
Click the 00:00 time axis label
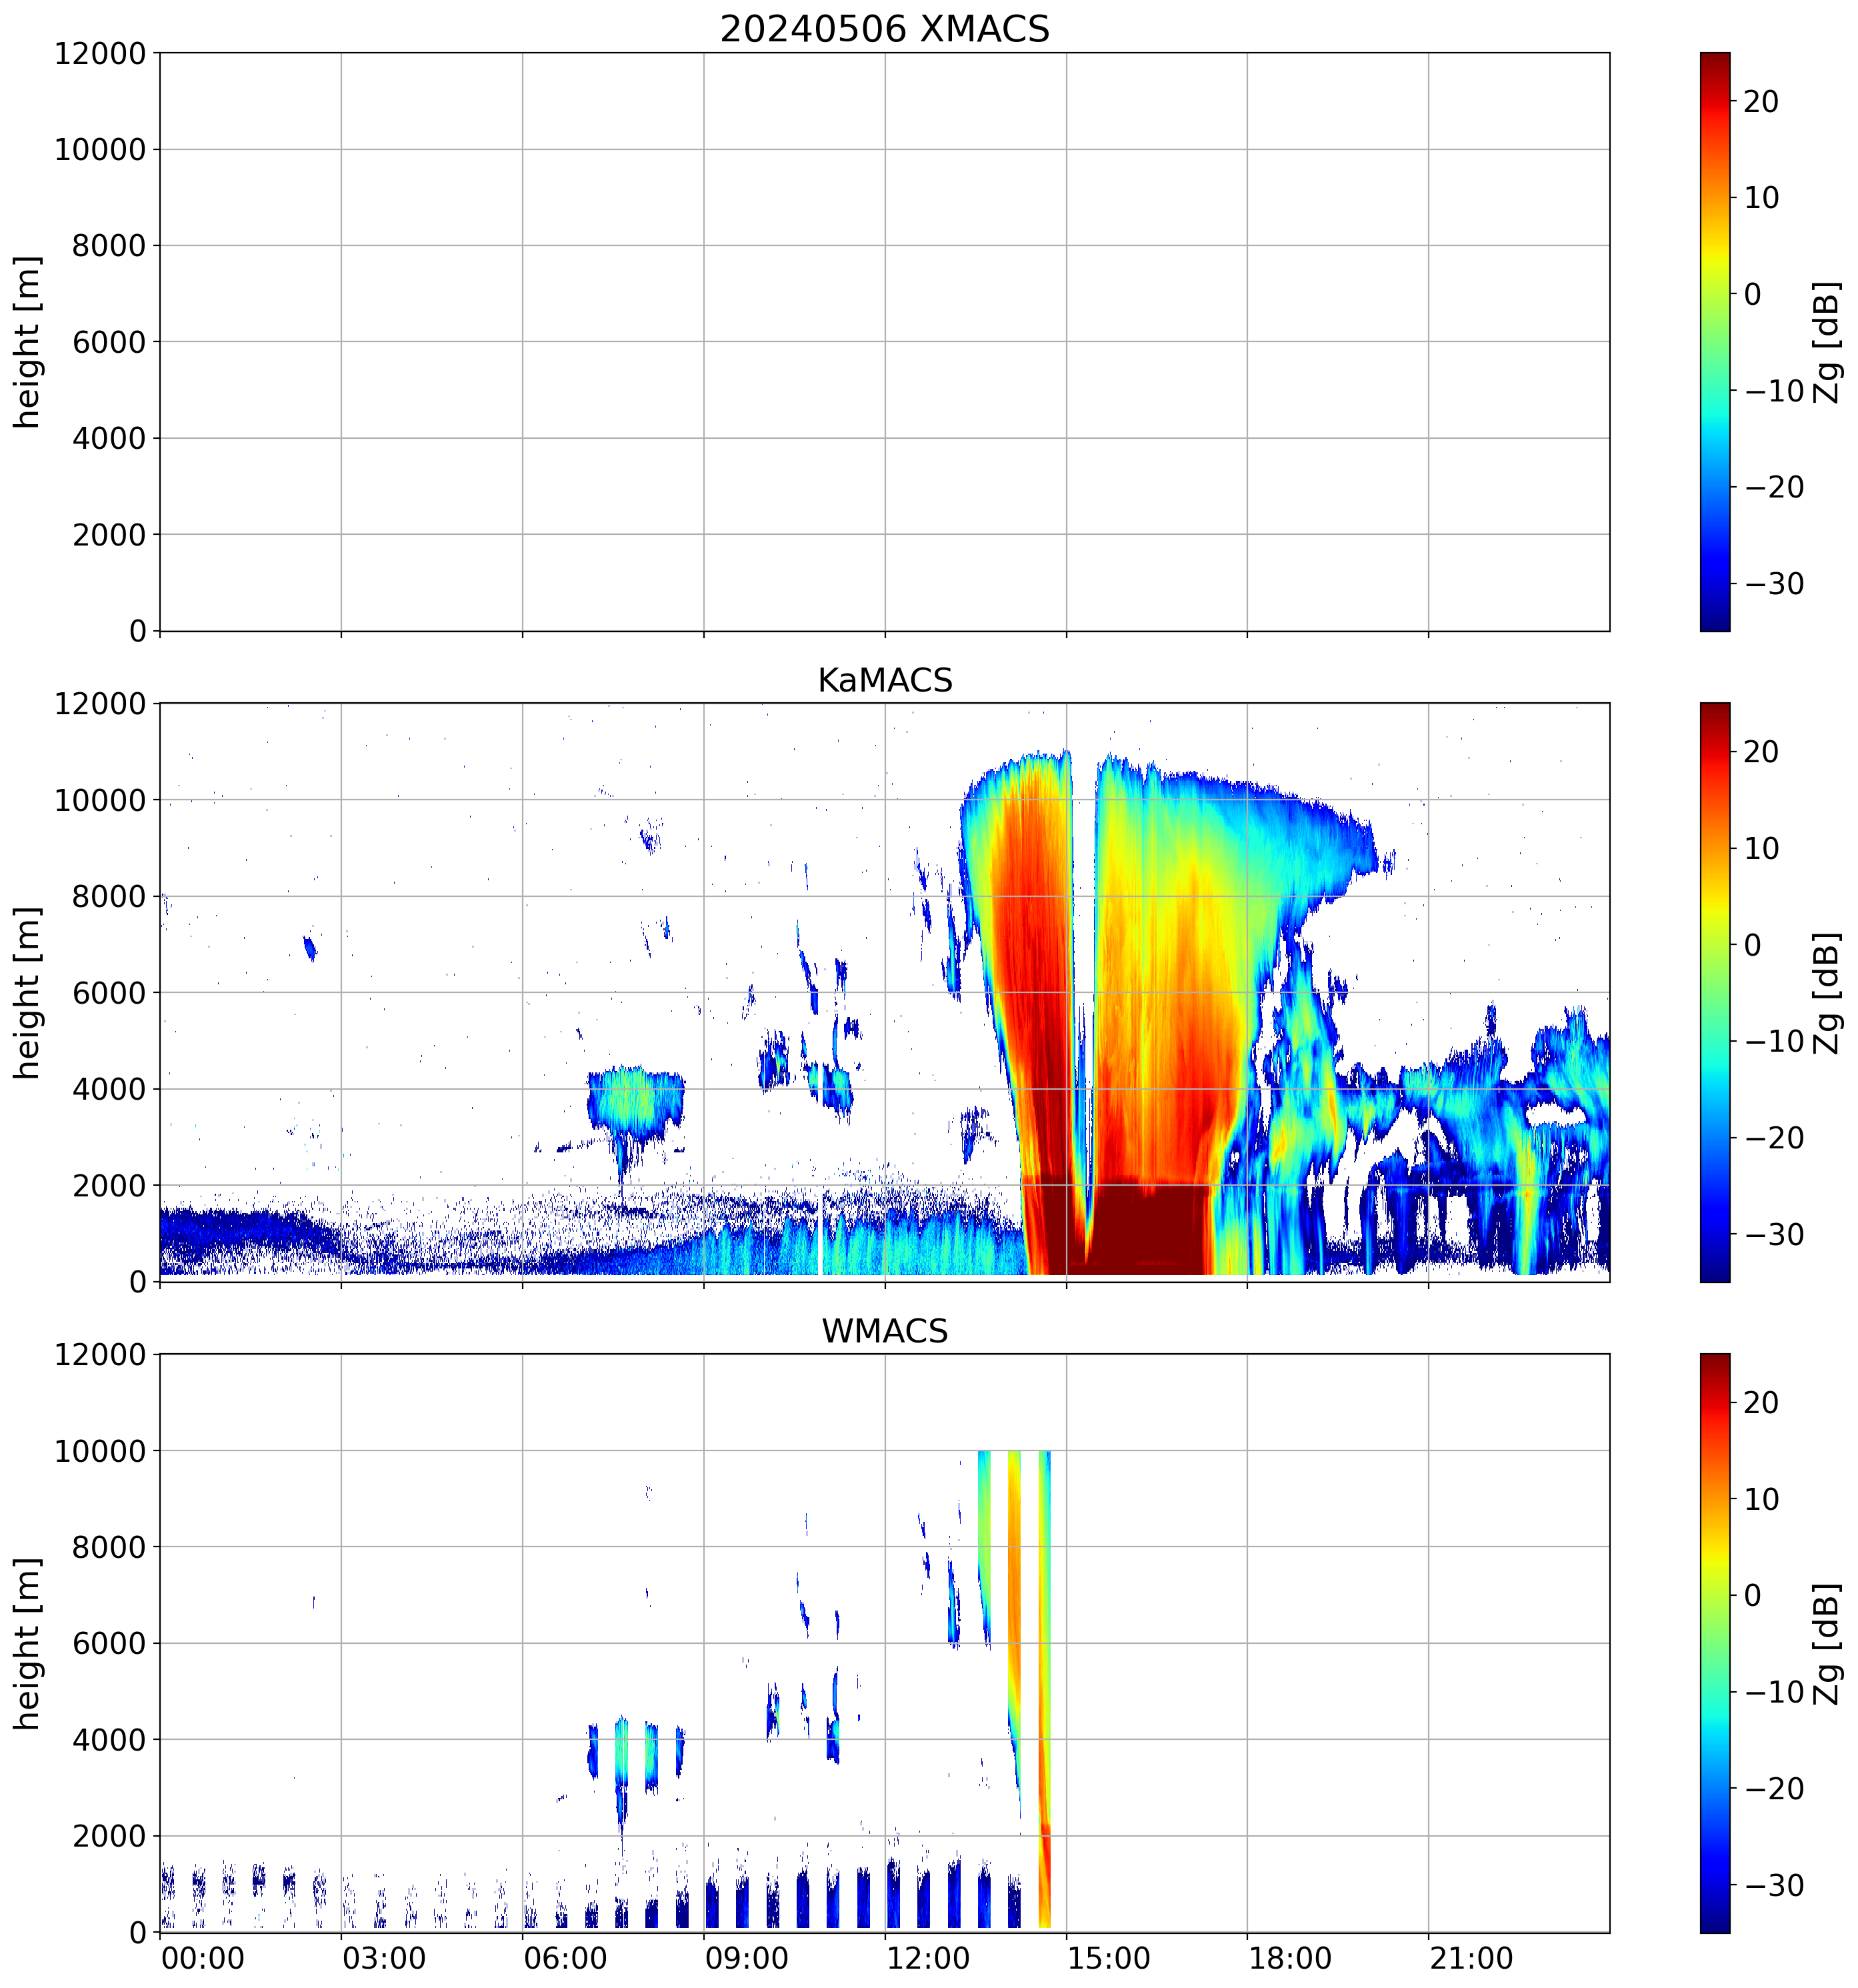pos(203,1957)
